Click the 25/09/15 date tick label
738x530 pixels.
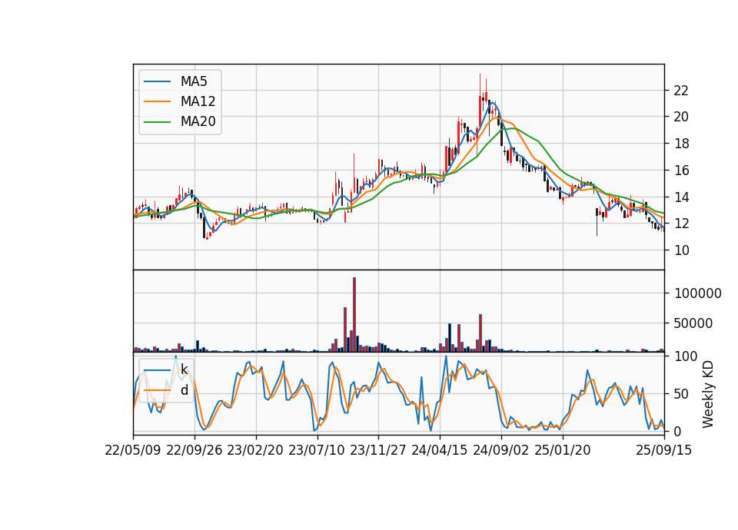point(663,450)
